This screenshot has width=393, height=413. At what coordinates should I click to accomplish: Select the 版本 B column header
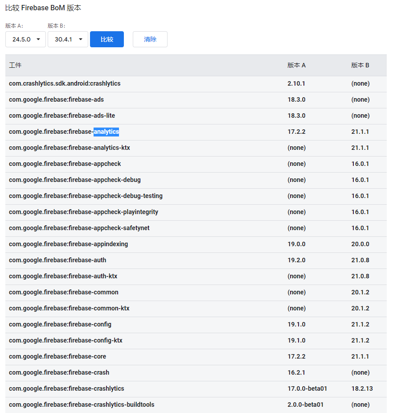(360, 65)
